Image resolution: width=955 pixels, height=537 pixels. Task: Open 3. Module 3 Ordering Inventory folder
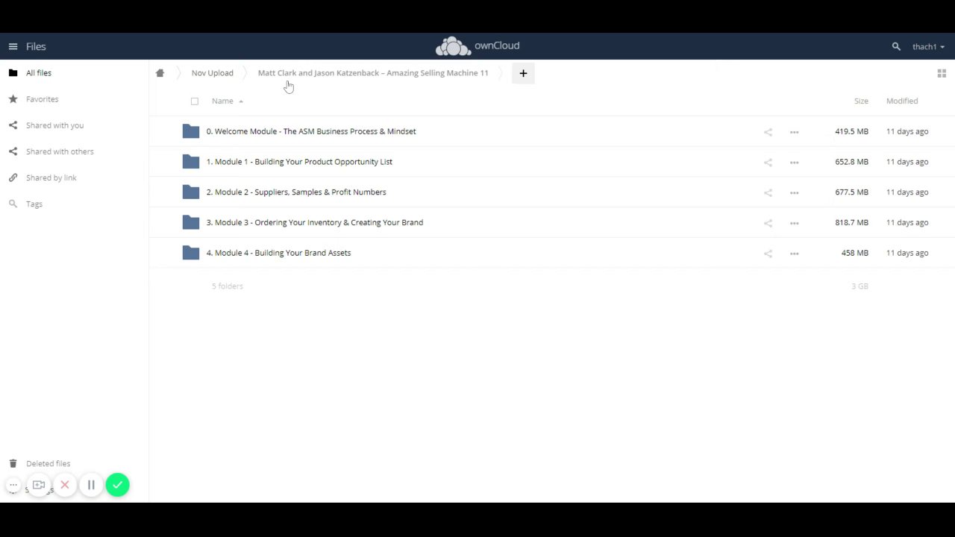(315, 222)
